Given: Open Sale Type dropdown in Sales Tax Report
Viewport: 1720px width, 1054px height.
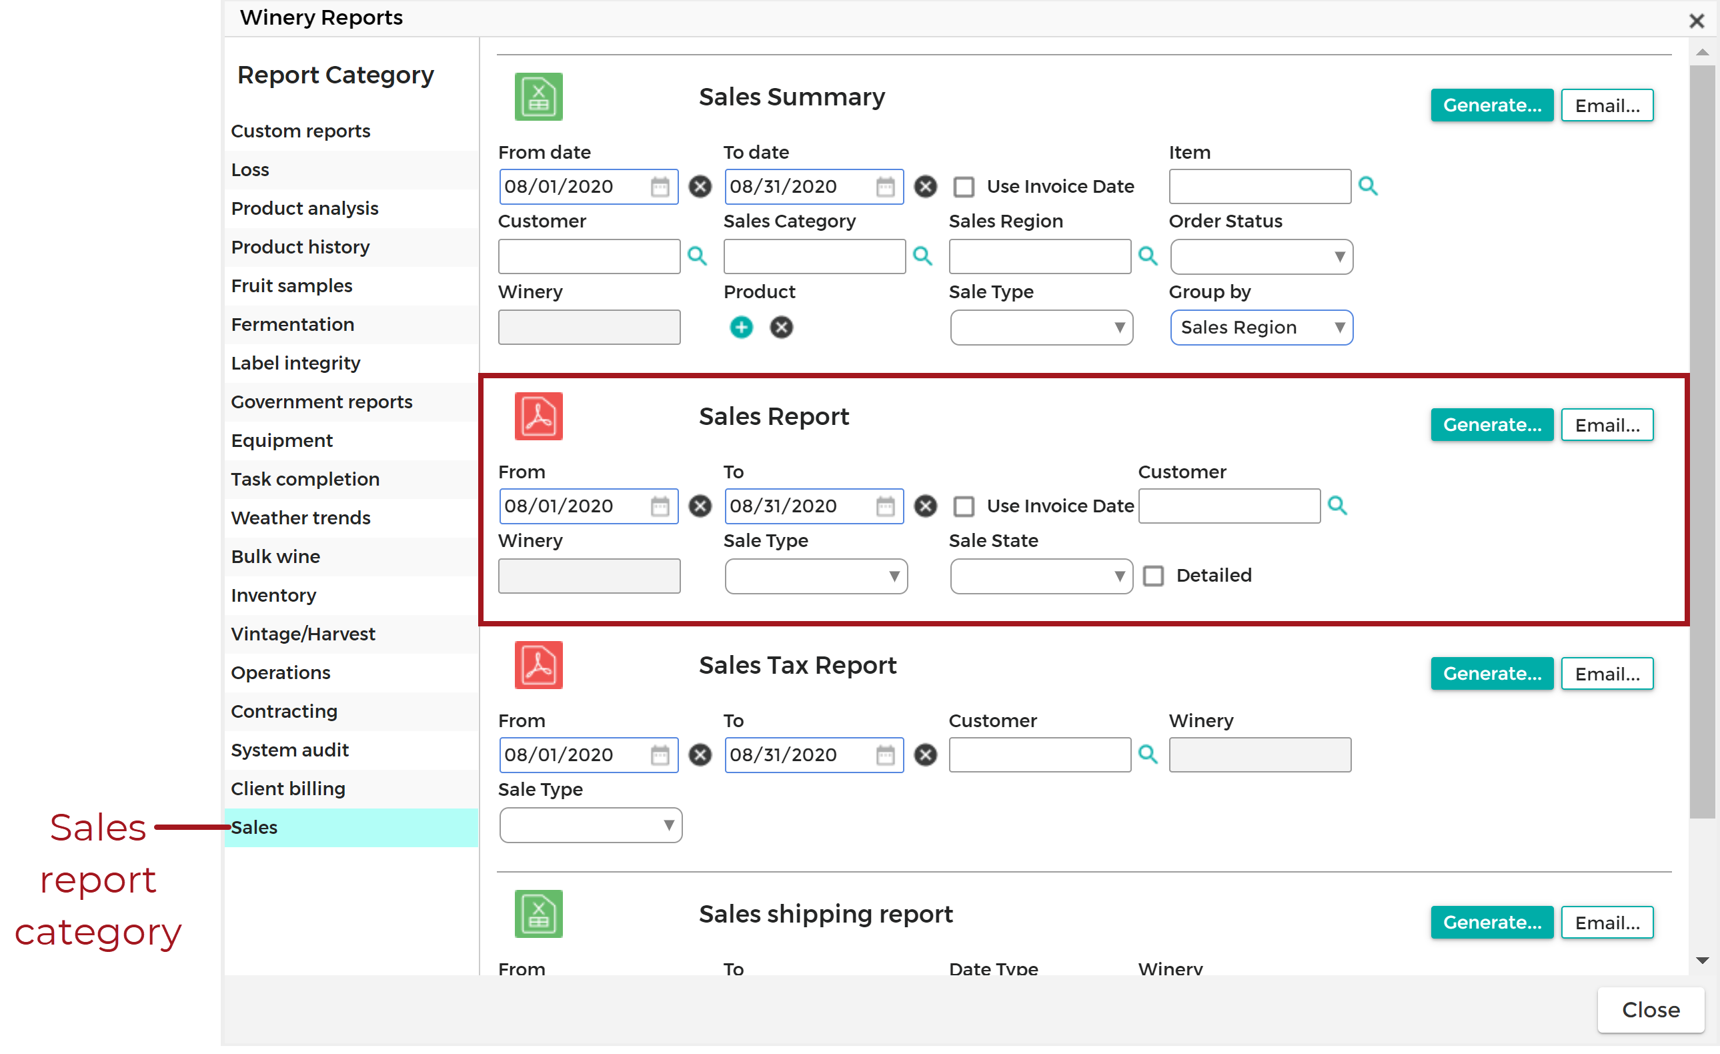Looking at the screenshot, I should [590, 825].
